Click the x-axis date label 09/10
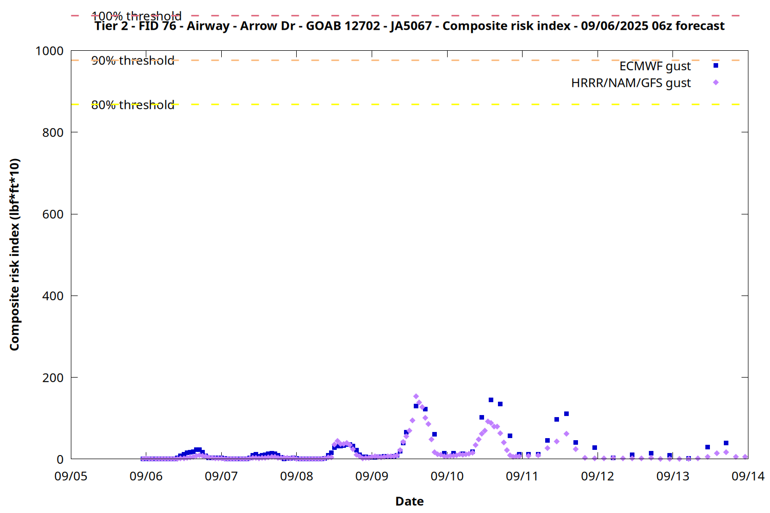Image resolution: width=770 pixels, height=513 pixels. coord(447,477)
